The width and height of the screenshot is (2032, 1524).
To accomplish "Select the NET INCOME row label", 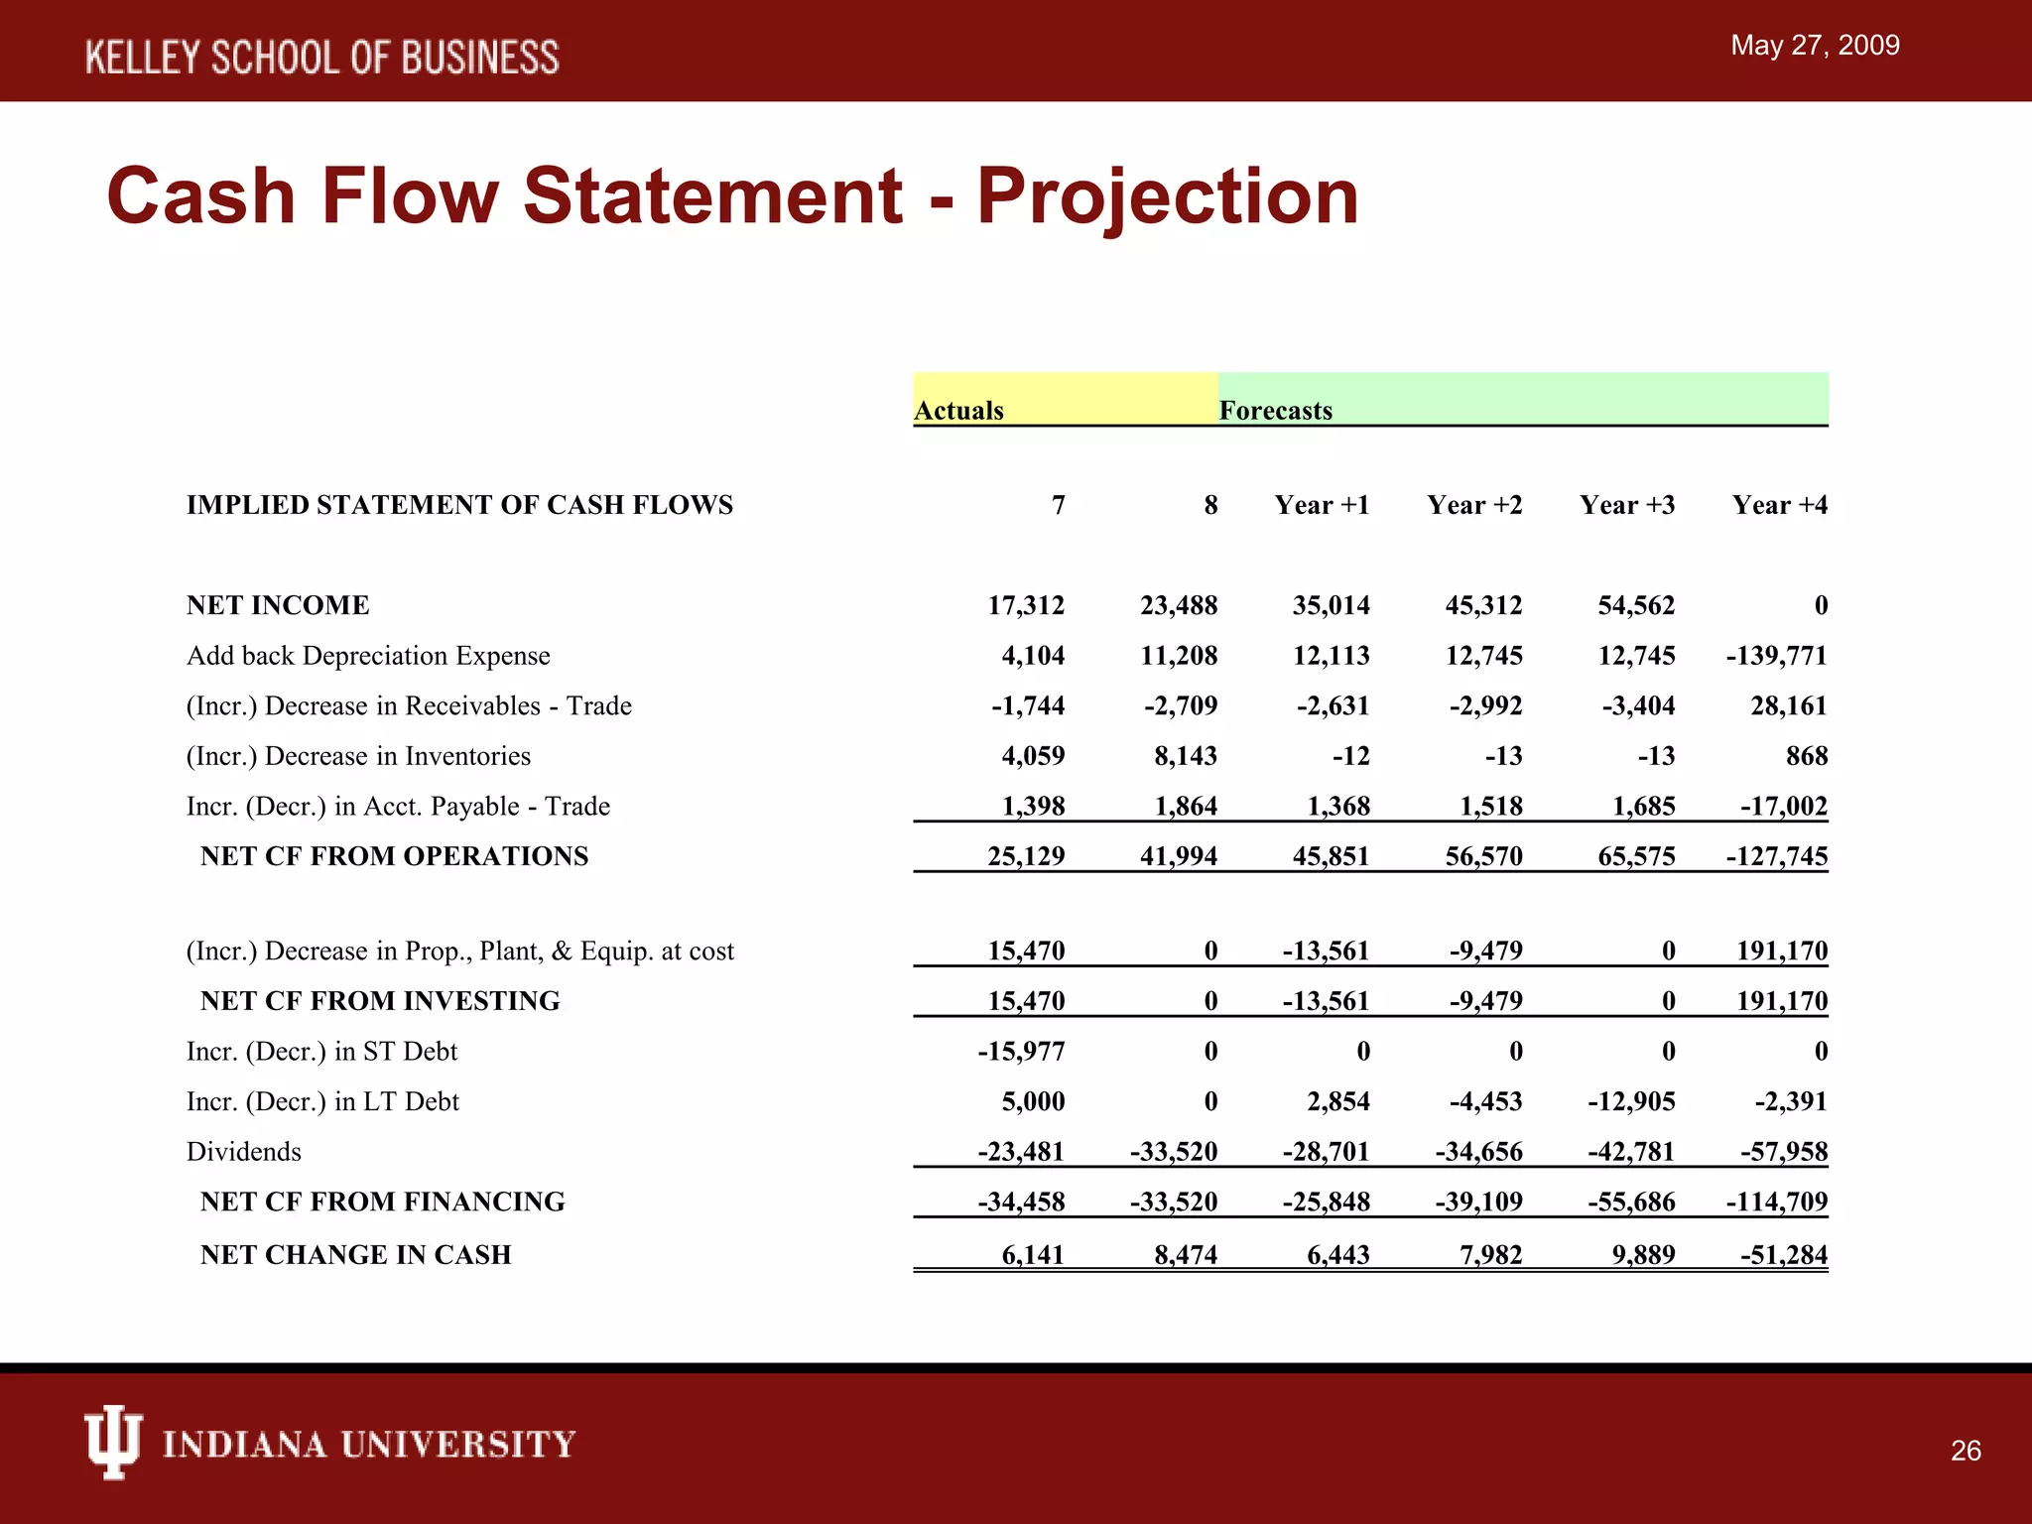I will pos(278,605).
